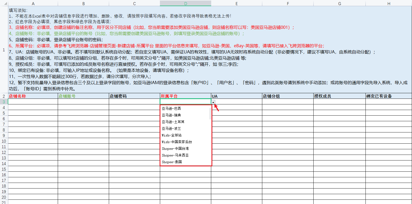Viewport: 412px width, 204px height.
Task: Click the dropdown arrow beside cell D3
Action: [213, 102]
